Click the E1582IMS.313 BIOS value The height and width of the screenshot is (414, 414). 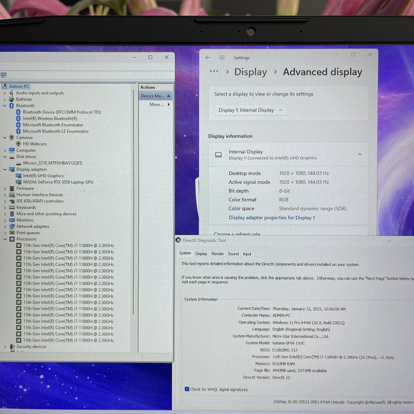[x=285, y=350]
